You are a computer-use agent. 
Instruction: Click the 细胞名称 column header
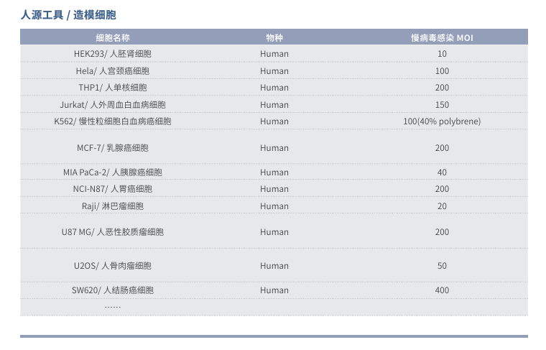coord(113,37)
